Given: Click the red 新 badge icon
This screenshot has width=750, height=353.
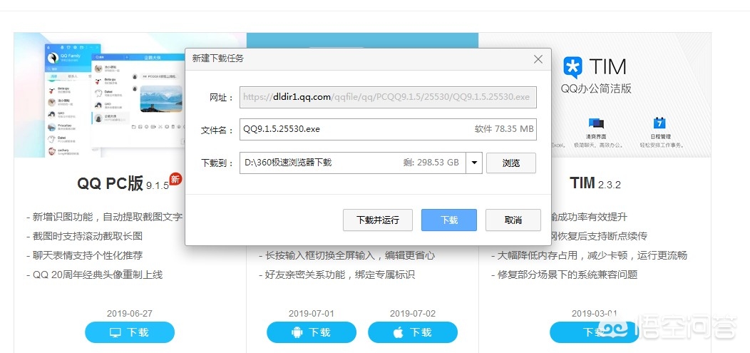Looking at the screenshot, I should pos(176,180).
